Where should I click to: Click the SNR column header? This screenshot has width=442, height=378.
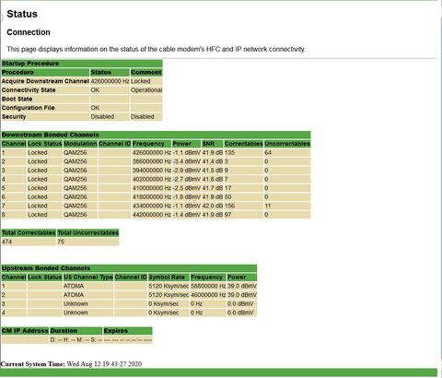click(208, 144)
